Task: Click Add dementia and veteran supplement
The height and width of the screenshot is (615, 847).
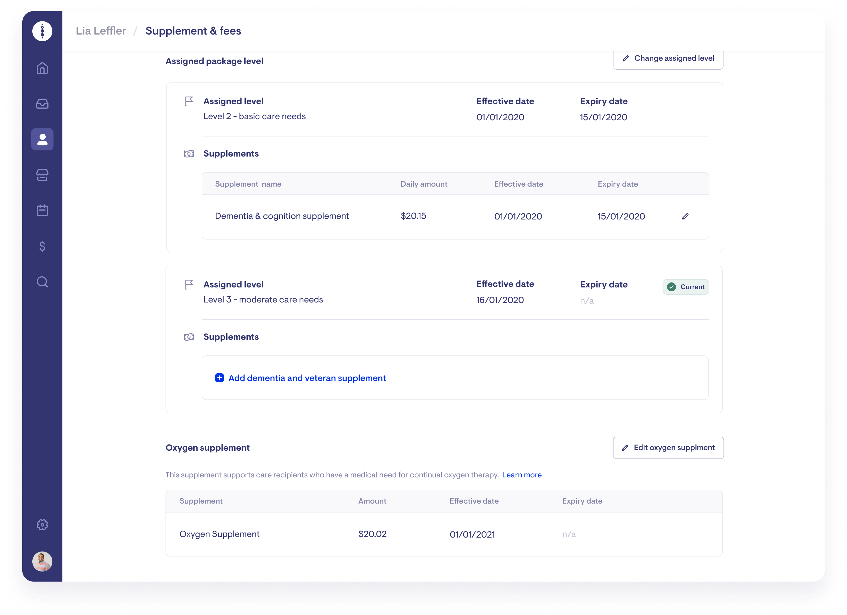Action: (306, 378)
